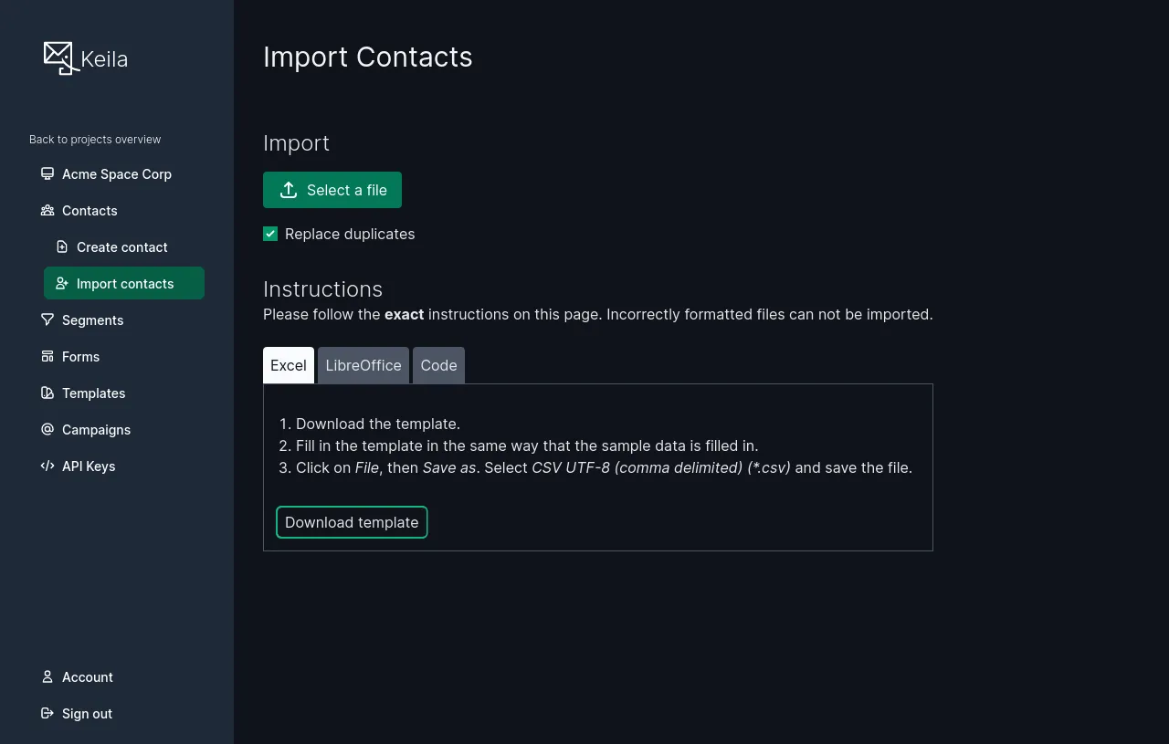The width and height of the screenshot is (1169, 744).
Task: Uncheck the Replace duplicates checkbox
Action: 270,234
